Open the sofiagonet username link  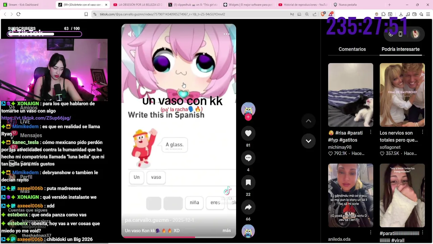390,147
